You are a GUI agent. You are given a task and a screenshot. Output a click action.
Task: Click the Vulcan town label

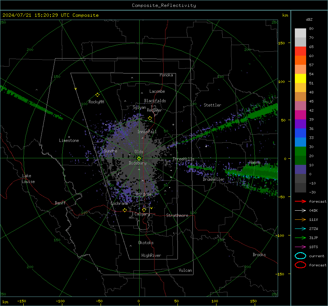[185, 270]
